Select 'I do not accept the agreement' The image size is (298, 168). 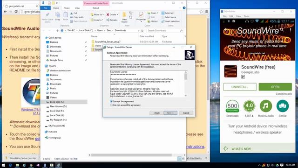point(111,105)
